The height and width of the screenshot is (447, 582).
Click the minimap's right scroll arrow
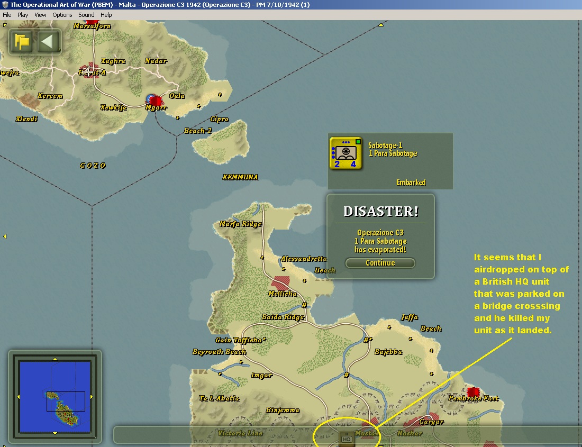[x=92, y=397]
